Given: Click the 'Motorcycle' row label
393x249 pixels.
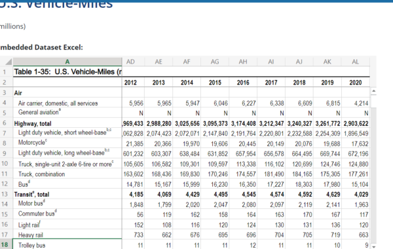Looking at the screenshot, I should point(33,142).
